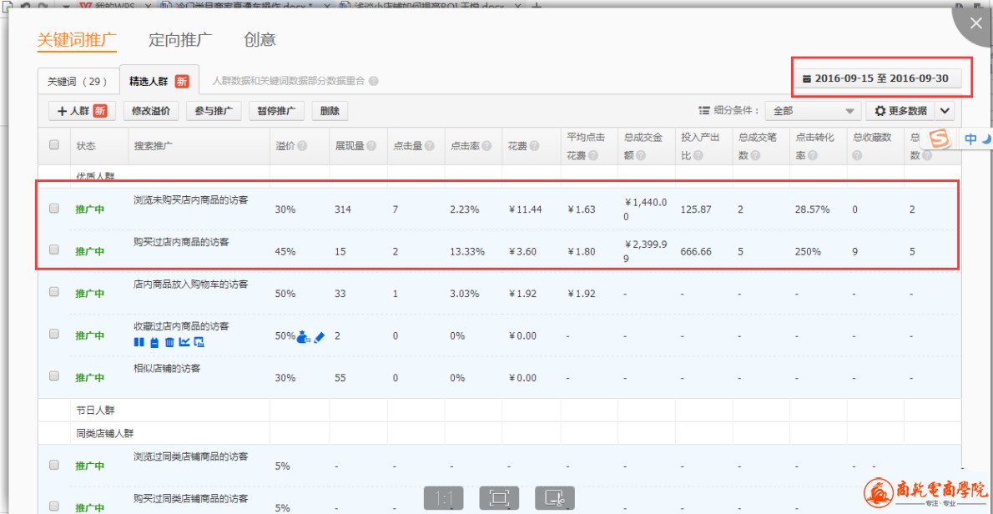Tick the select-all checkbox in table header
993x514 pixels.
pos(54,145)
